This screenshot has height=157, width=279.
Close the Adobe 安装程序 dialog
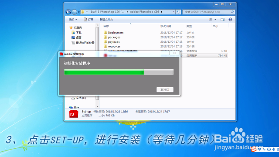point(174,53)
